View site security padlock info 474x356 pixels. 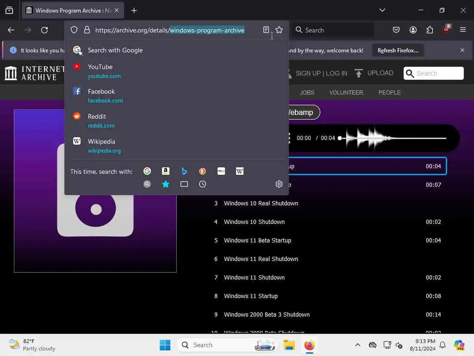click(x=87, y=30)
